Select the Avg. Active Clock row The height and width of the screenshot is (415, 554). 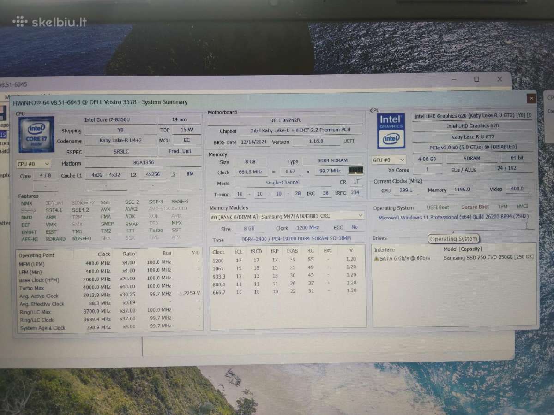pos(110,295)
